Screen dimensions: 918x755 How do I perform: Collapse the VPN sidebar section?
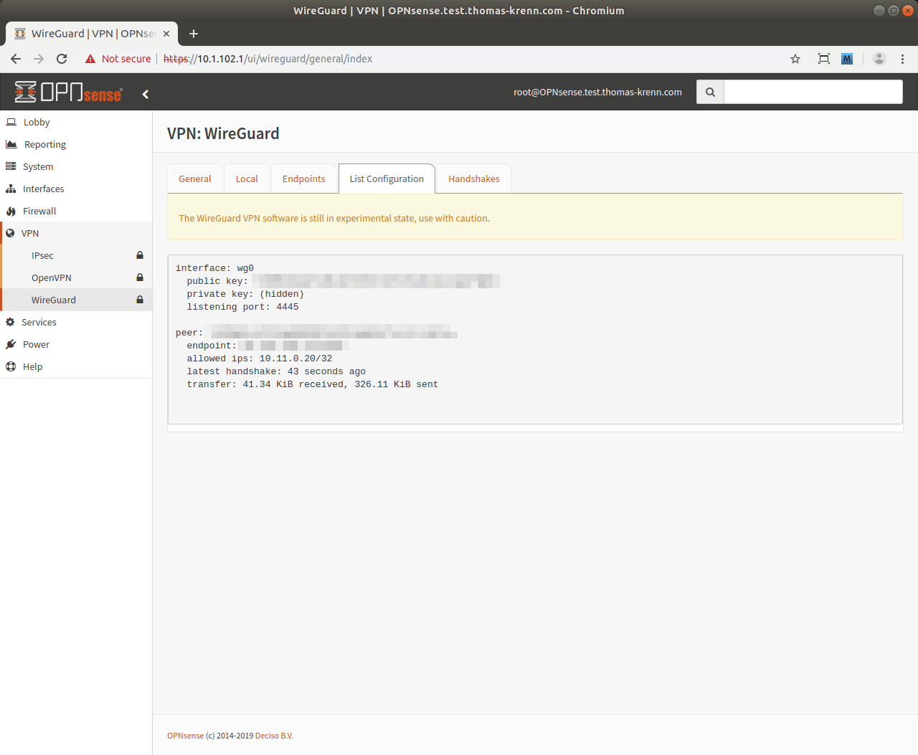[x=30, y=233]
